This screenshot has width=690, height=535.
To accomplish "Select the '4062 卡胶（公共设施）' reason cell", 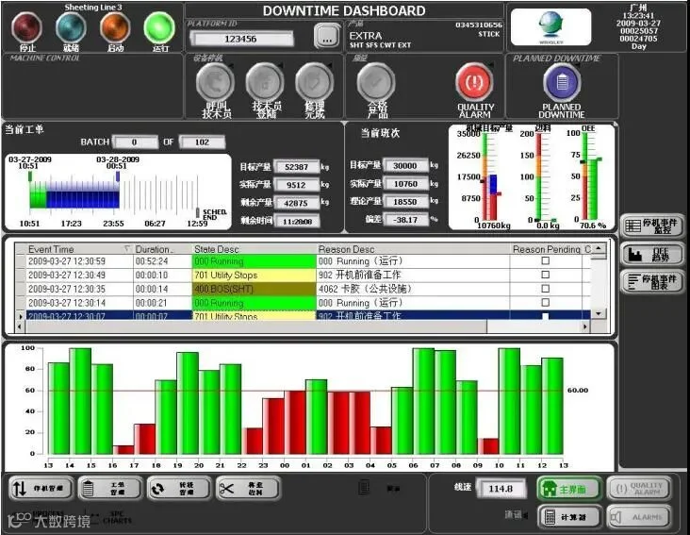I will [x=413, y=289].
